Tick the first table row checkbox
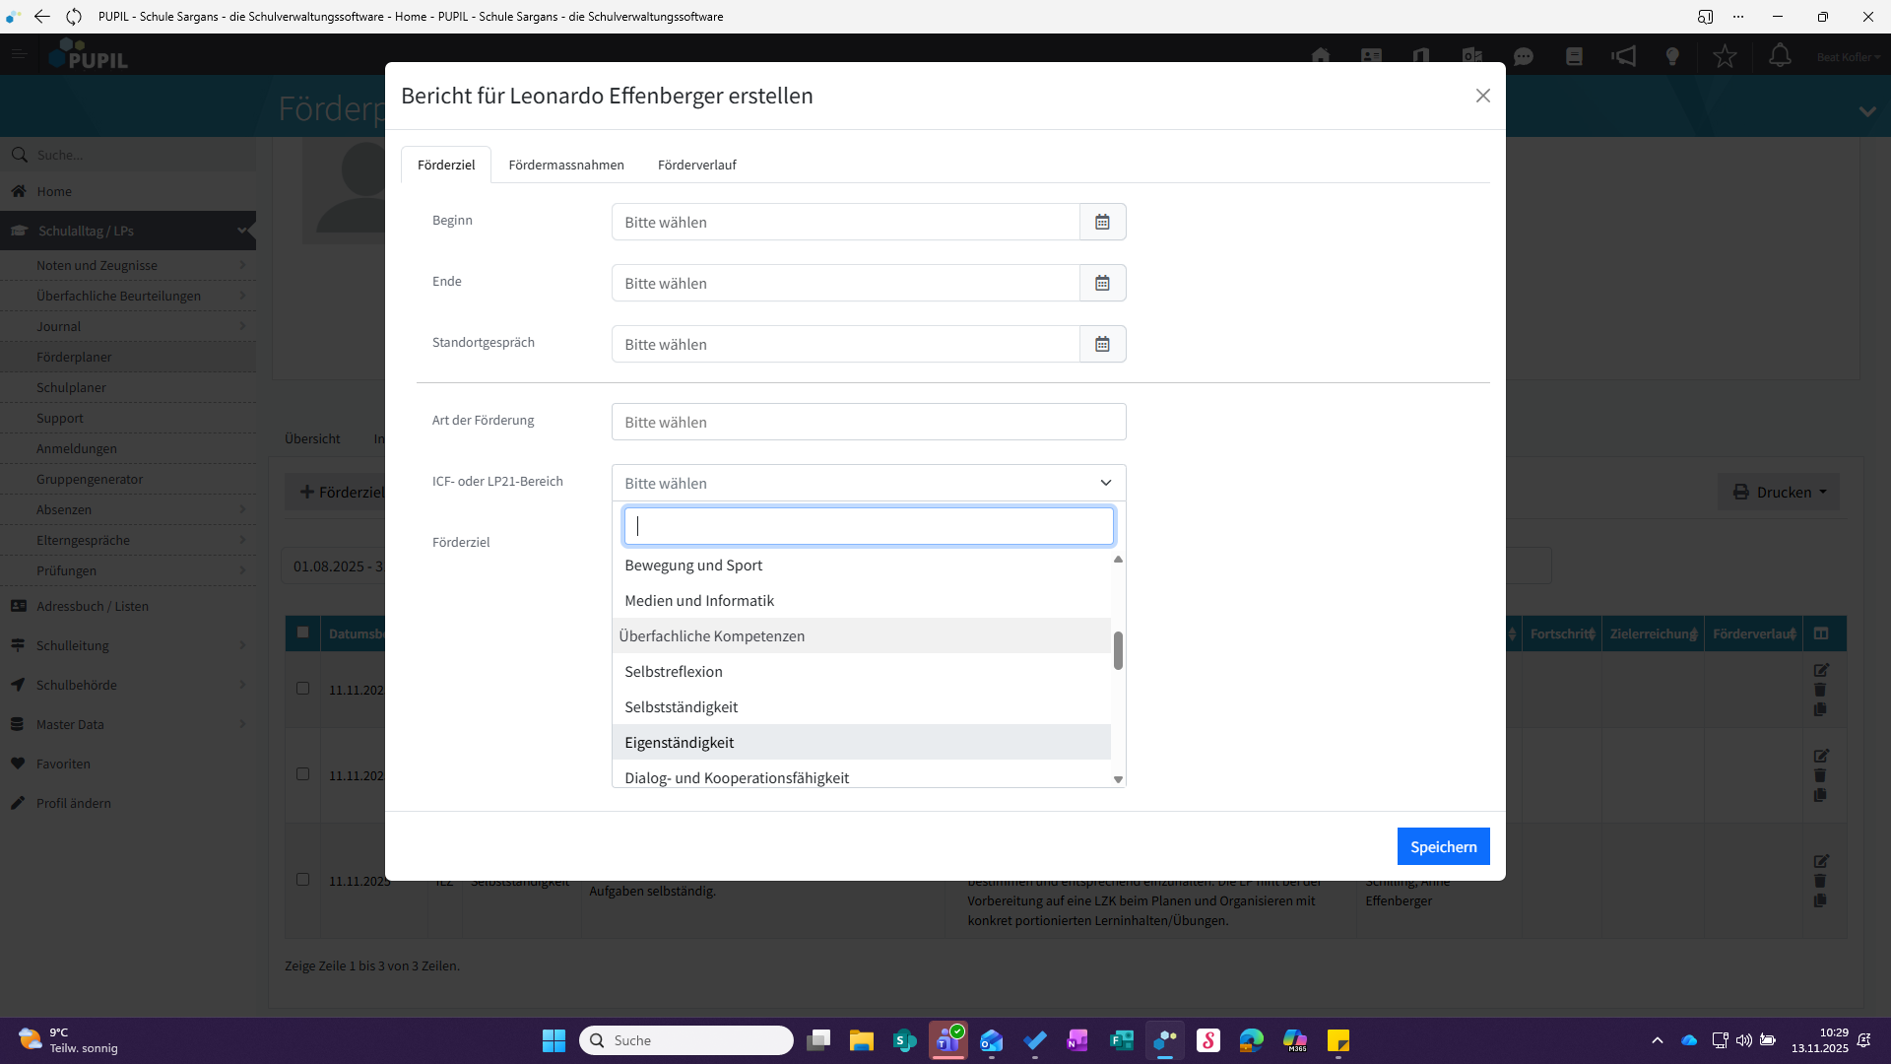The height and width of the screenshot is (1064, 1891). click(x=302, y=689)
